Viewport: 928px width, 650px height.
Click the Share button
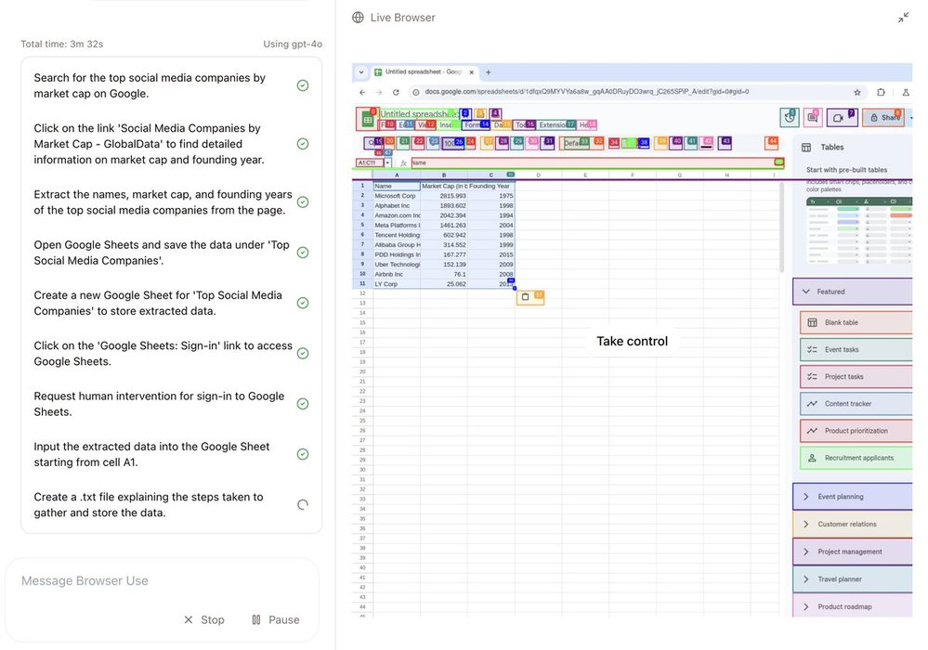pos(883,118)
